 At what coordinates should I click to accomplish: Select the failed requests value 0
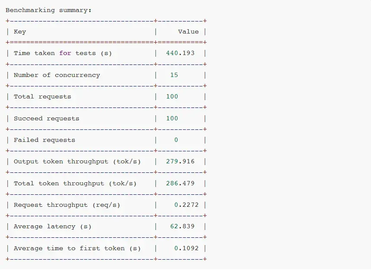[x=176, y=140]
